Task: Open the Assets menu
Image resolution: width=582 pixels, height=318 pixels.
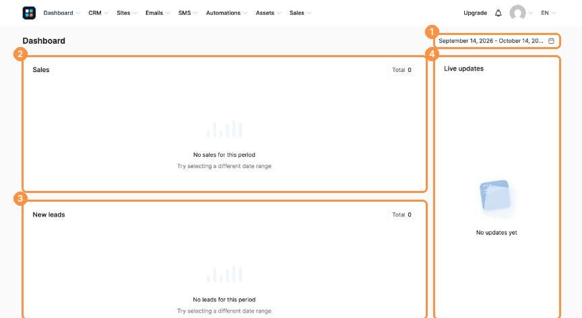Action: (265, 13)
